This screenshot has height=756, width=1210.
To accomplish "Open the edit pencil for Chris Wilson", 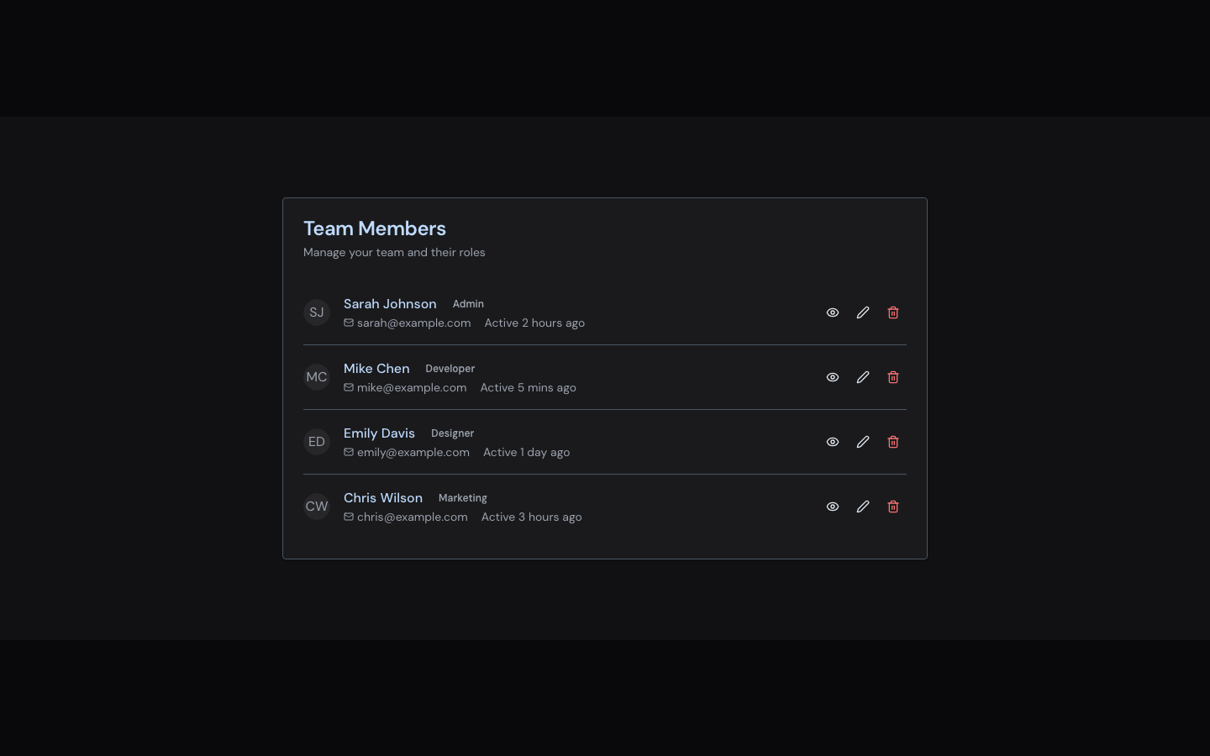I will (x=863, y=507).
